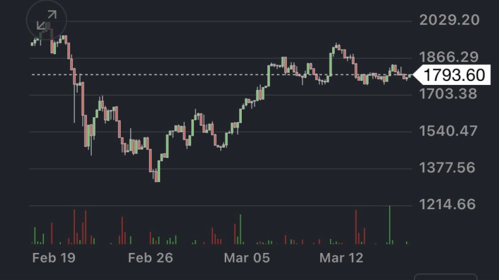This screenshot has width=499, height=280.
Task: Tap the partially visible button at bottom right
Action: [x=446, y=276]
